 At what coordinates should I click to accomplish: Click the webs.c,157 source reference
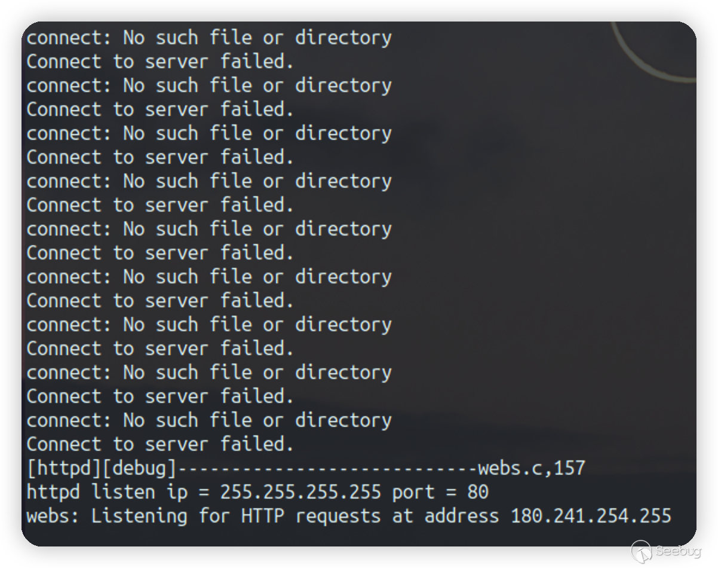(x=531, y=468)
